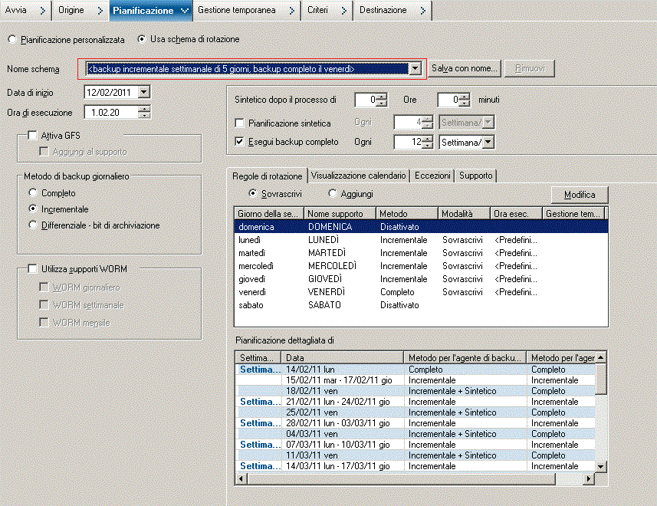Screen dimensions: 657x506
Task: Uncheck Esegui backup completo checkbox
Action: [239, 142]
